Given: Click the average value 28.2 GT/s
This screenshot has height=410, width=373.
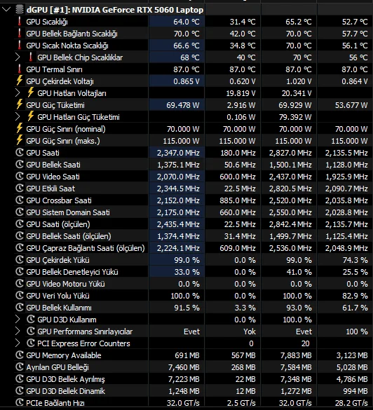Looking at the screenshot, I should (x=351, y=403).
